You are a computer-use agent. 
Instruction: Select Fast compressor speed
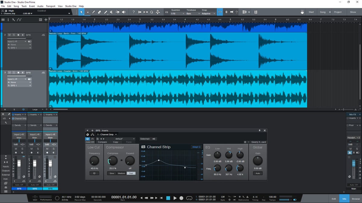point(131,173)
